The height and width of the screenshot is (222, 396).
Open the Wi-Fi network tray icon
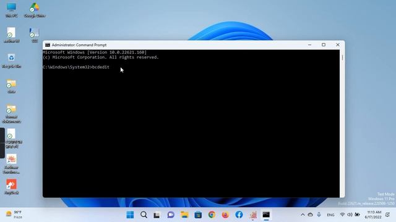pos(342,215)
